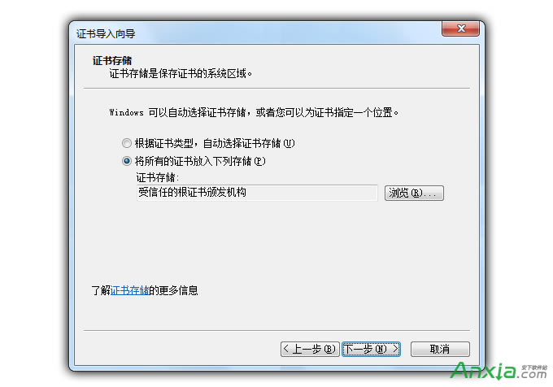Image resolution: width=553 pixels, height=387 pixels.
Task: Select the automatic certificate store radio button
Action: click(127, 143)
